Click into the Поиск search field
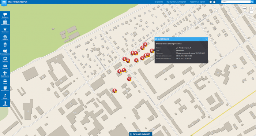Screen dimensions: 256x136 [x=236, y=1]
